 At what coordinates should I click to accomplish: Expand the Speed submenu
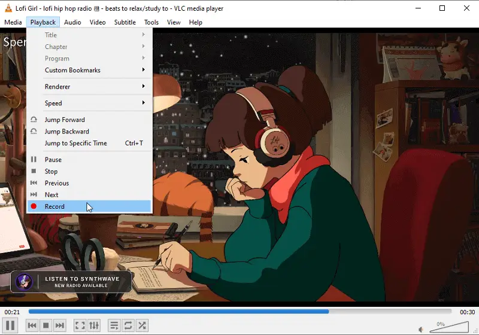click(x=89, y=103)
